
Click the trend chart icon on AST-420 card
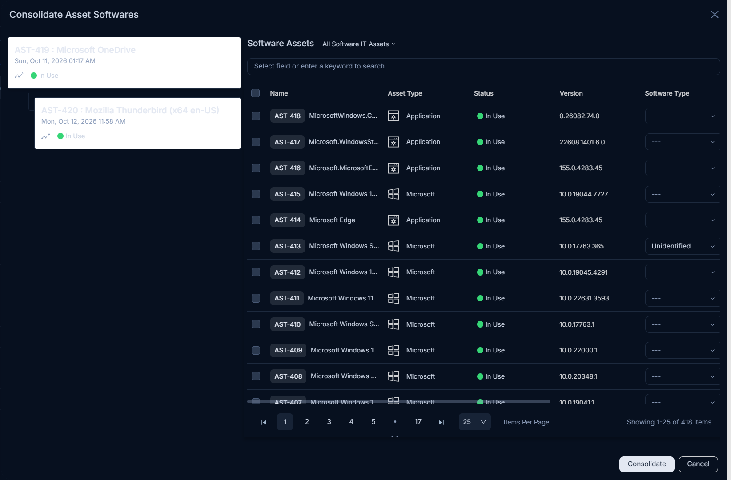[x=45, y=136]
